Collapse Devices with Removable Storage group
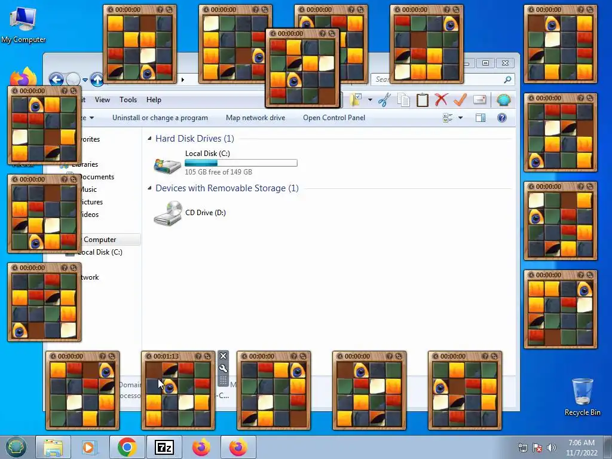Screen dimensions: 612x459 [x=149, y=188]
